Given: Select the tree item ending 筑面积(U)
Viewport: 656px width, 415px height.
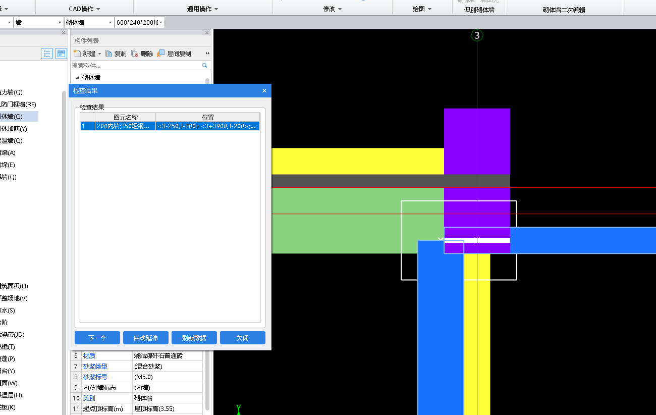Looking at the screenshot, I should 14,286.
